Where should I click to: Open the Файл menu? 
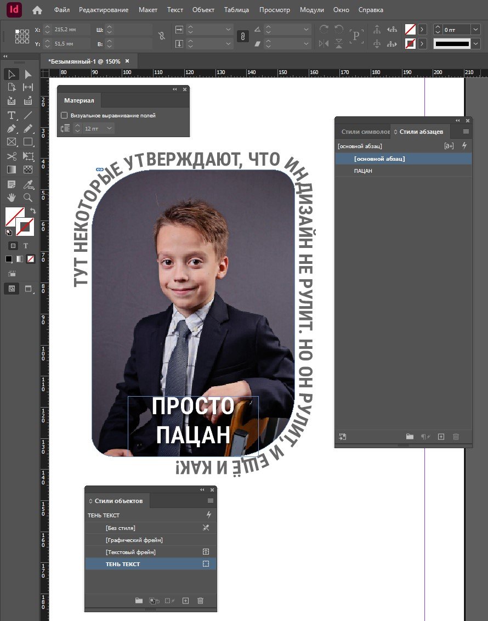62,10
